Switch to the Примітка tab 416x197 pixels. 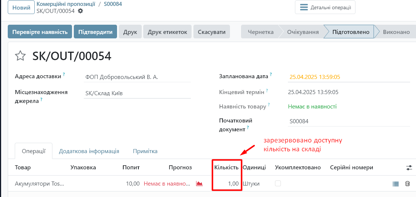click(x=145, y=151)
